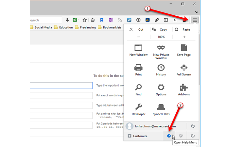Click the green Share icon

[x=75, y=20]
